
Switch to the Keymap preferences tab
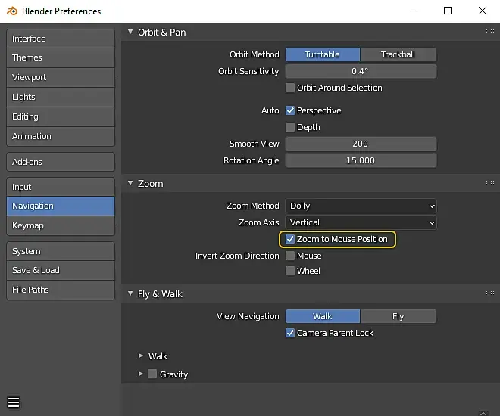pyautogui.click(x=61, y=225)
